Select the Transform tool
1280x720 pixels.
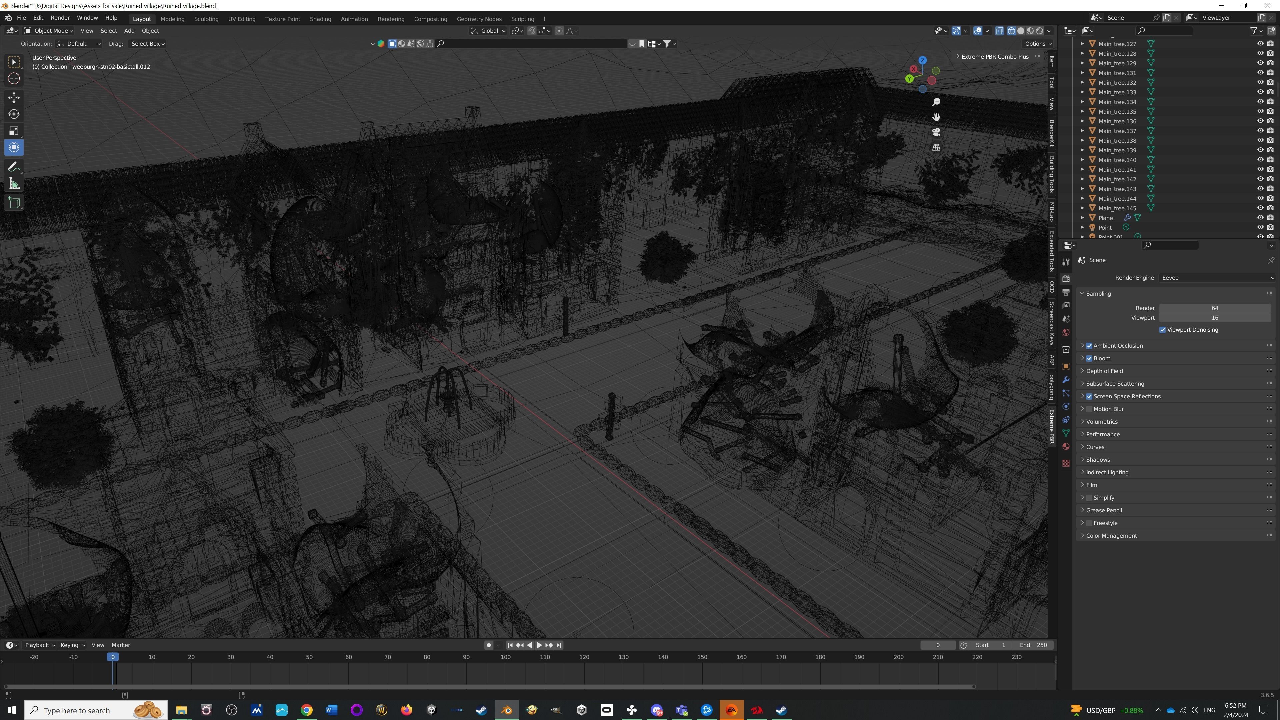tap(14, 148)
